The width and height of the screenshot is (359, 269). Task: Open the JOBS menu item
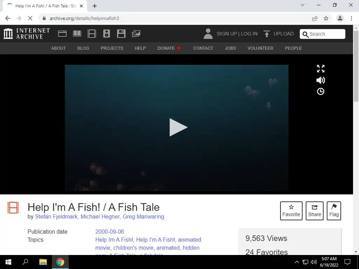(230, 48)
